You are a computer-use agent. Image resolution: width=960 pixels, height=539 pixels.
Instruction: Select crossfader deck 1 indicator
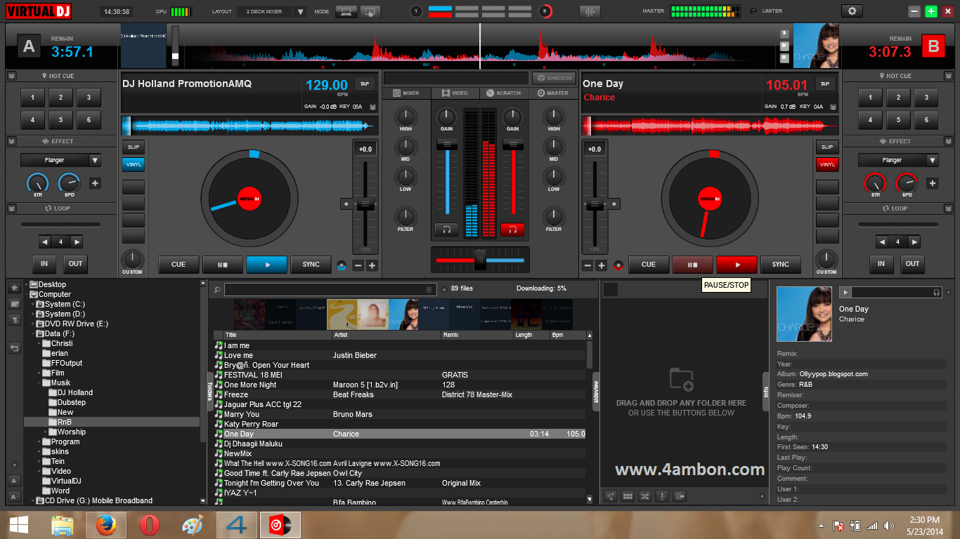tap(416, 11)
